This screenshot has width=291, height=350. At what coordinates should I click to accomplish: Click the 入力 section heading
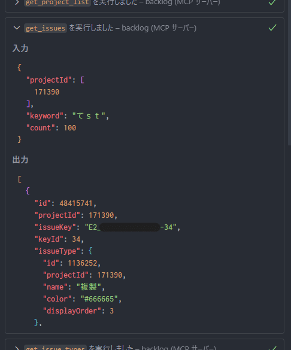coord(20,48)
